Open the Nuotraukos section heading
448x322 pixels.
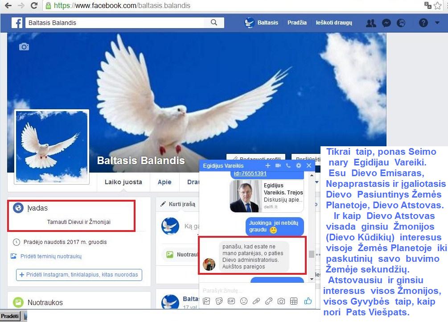pyautogui.click(x=45, y=302)
